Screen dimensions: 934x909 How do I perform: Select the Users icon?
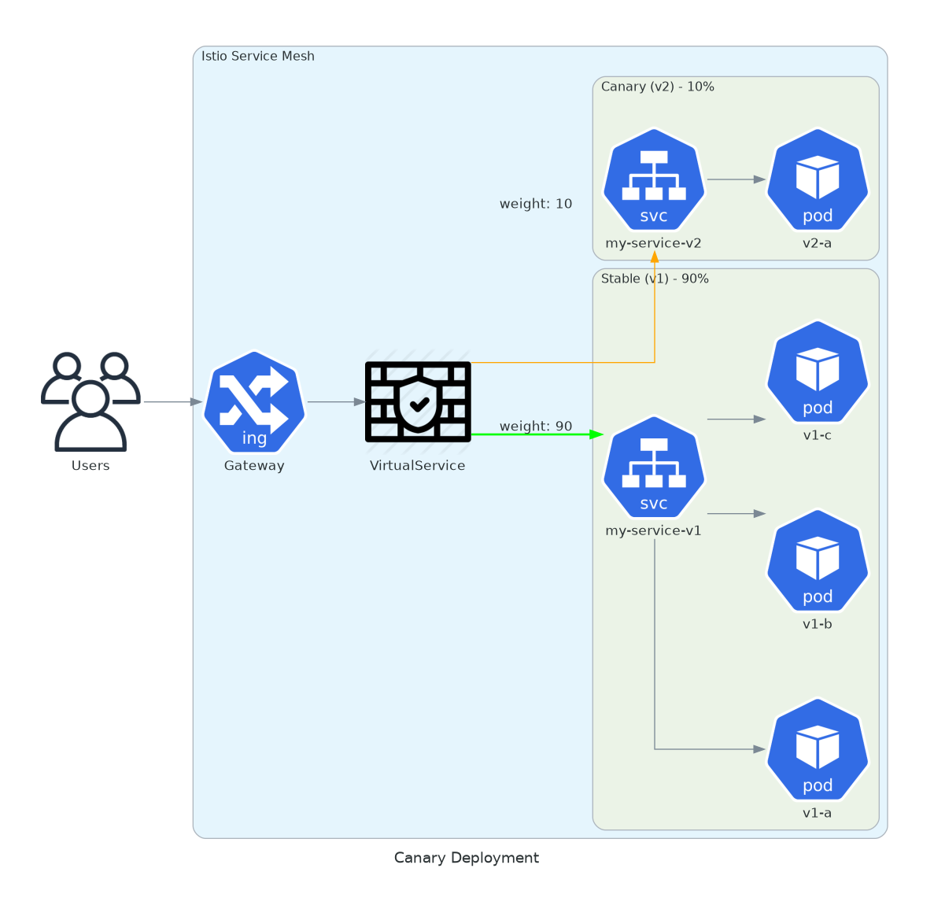[90, 401]
